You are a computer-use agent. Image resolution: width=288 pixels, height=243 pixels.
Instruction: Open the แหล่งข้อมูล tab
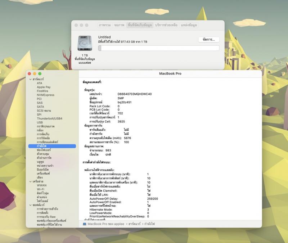pos(189,25)
